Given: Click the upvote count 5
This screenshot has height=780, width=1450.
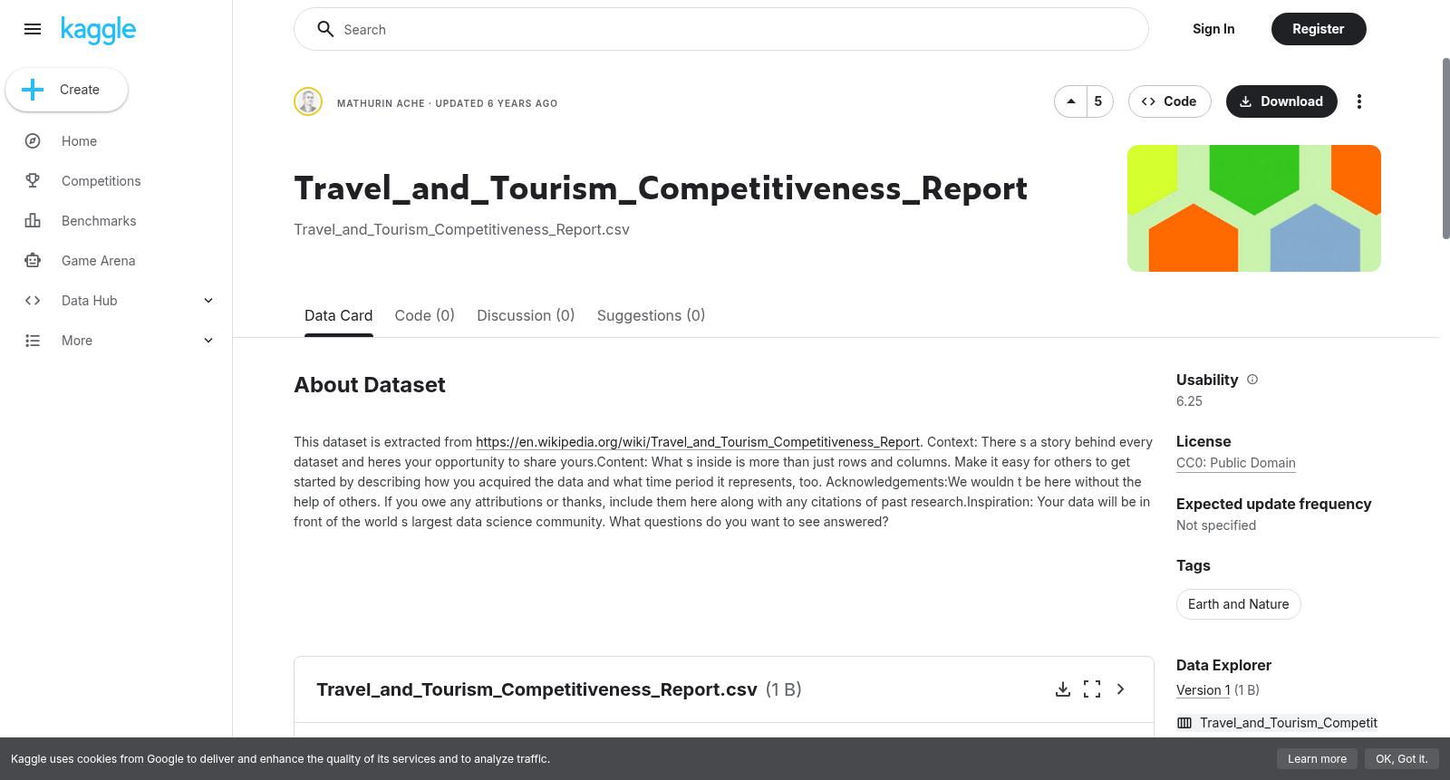Looking at the screenshot, I should coord(1098,101).
